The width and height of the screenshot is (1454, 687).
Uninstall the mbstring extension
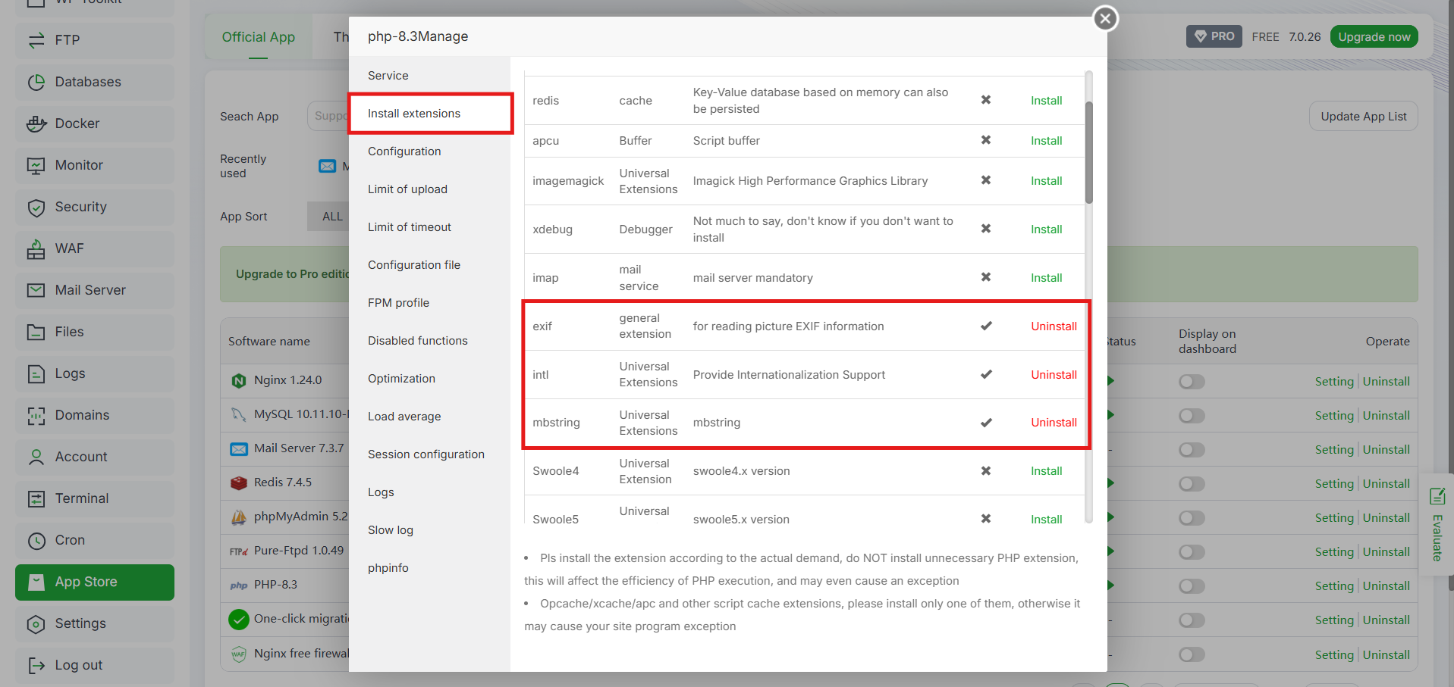(x=1054, y=423)
